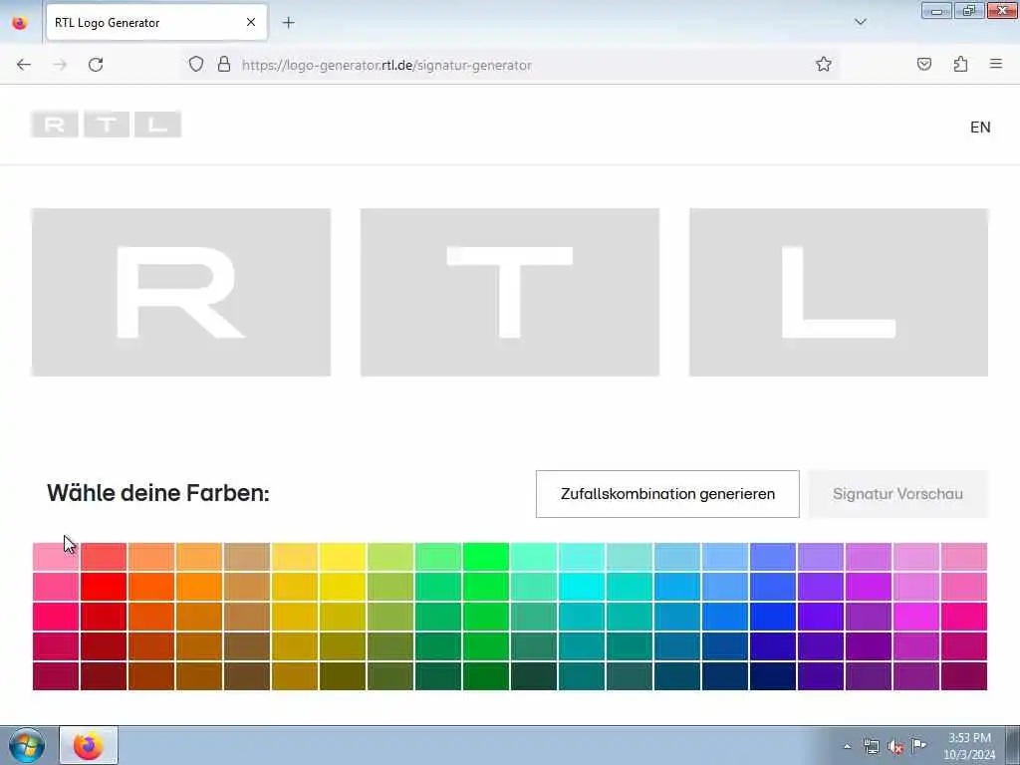Image resolution: width=1020 pixels, height=765 pixels.
Task: Open the Save to Pocket icon
Action: pos(924,65)
